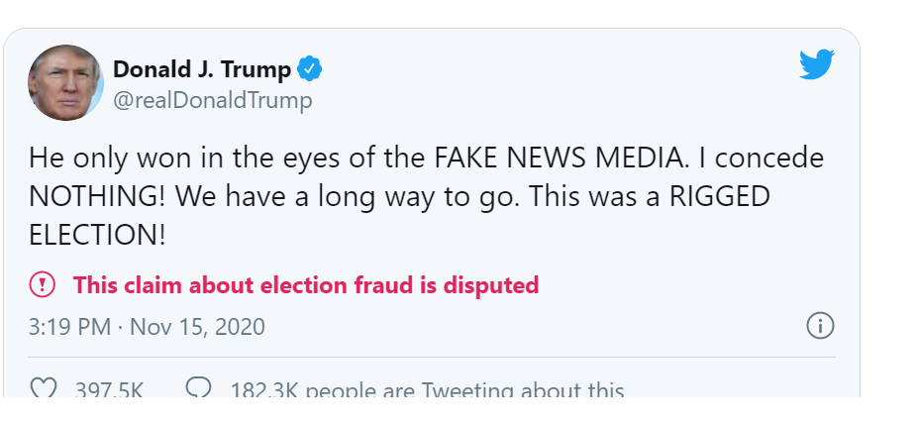918x425 pixels.
Task: Click the tweet info circle icon
Action: (x=820, y=325)
